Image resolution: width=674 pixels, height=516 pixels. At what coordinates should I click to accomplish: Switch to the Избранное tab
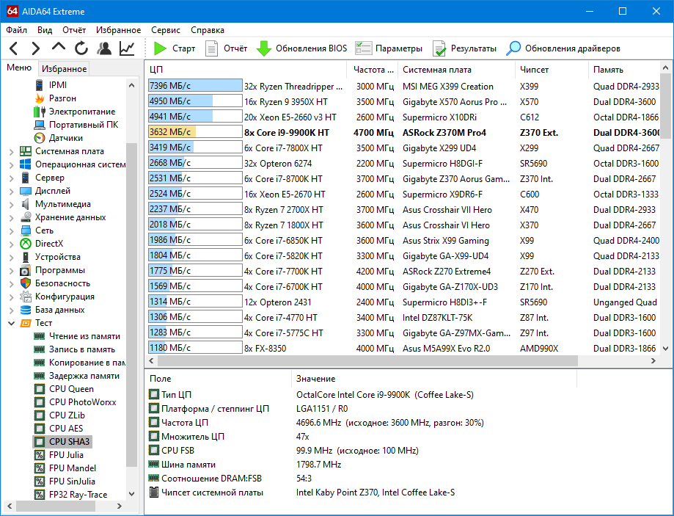64,69
